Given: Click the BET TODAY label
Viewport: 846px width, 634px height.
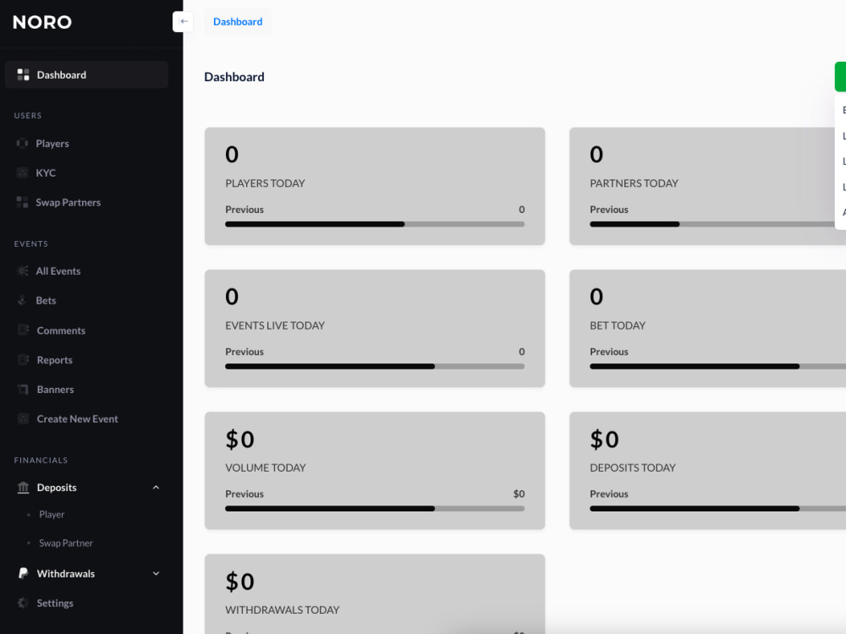Looking at the screenshot, I should click(618, 325).
